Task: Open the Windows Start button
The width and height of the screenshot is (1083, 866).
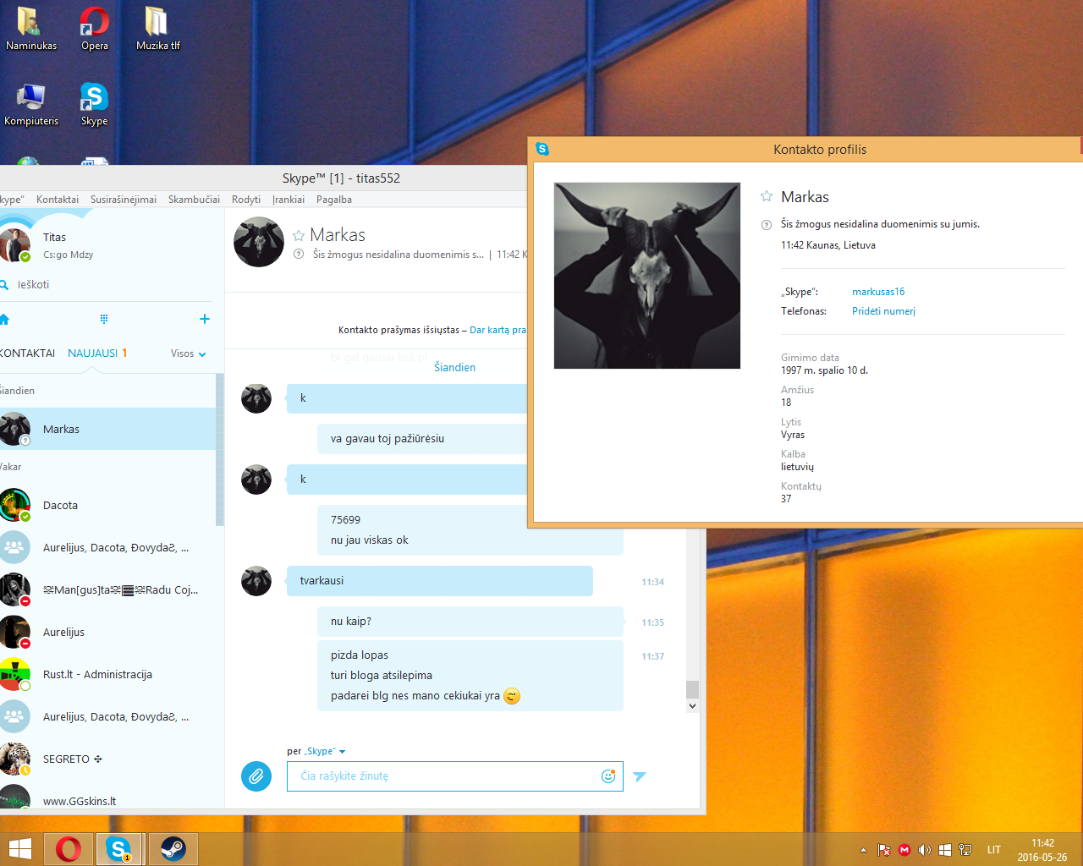Action: (x=19, y=848)
